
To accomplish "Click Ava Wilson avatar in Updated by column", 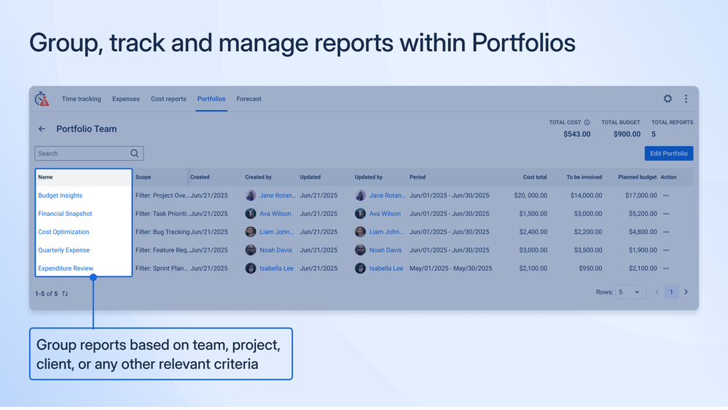I will point(360,214).
